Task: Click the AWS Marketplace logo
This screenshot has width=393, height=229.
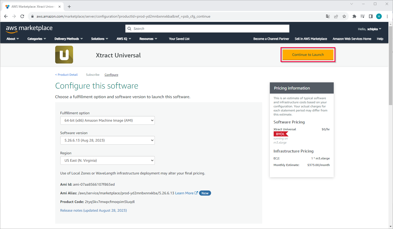Action: pyautogui.click(x=29, y=29)
